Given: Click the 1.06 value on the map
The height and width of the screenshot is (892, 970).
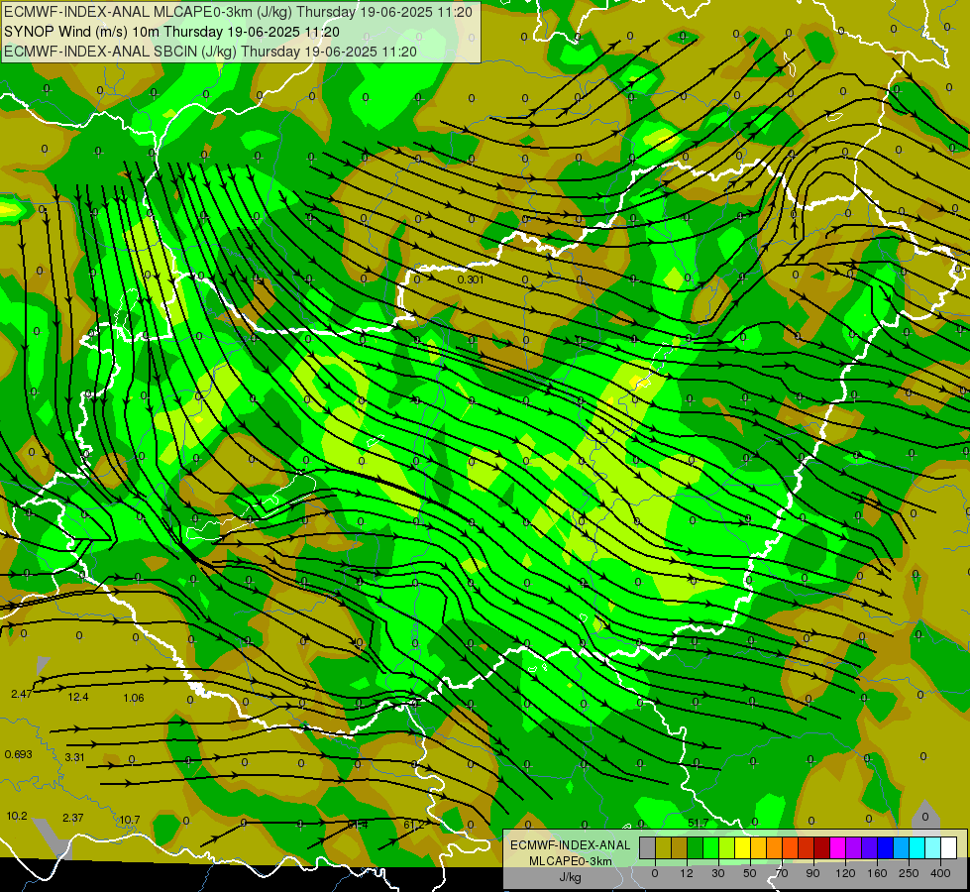Looking at the screenshot, I should 134,699.
